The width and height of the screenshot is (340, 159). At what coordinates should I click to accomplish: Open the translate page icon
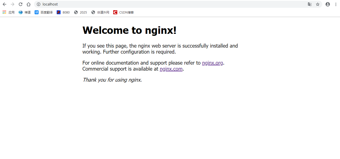point(310,4)
